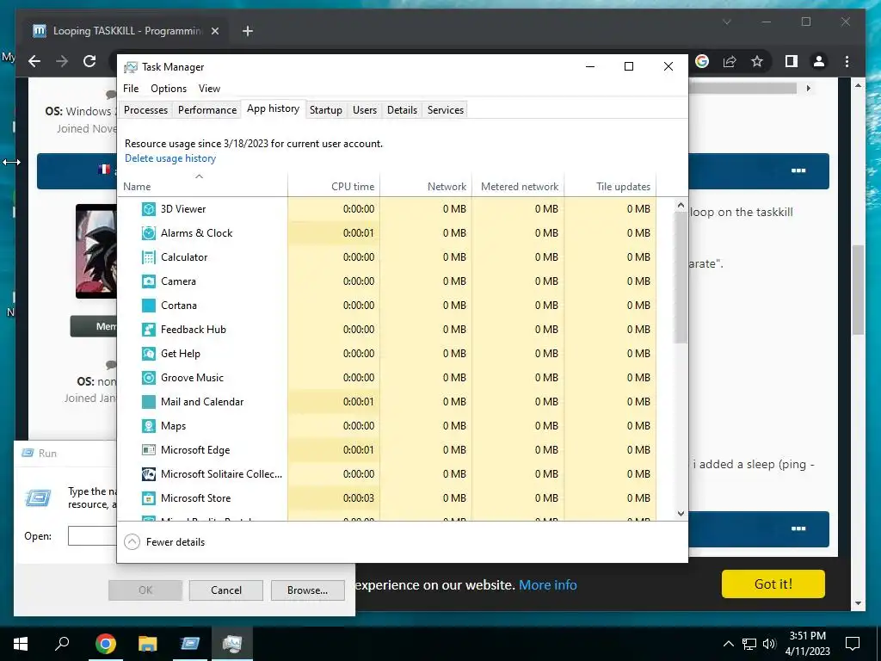Close the Looping TASKKILL tab
Screen dimensions: 881x661
click(214, 31)
